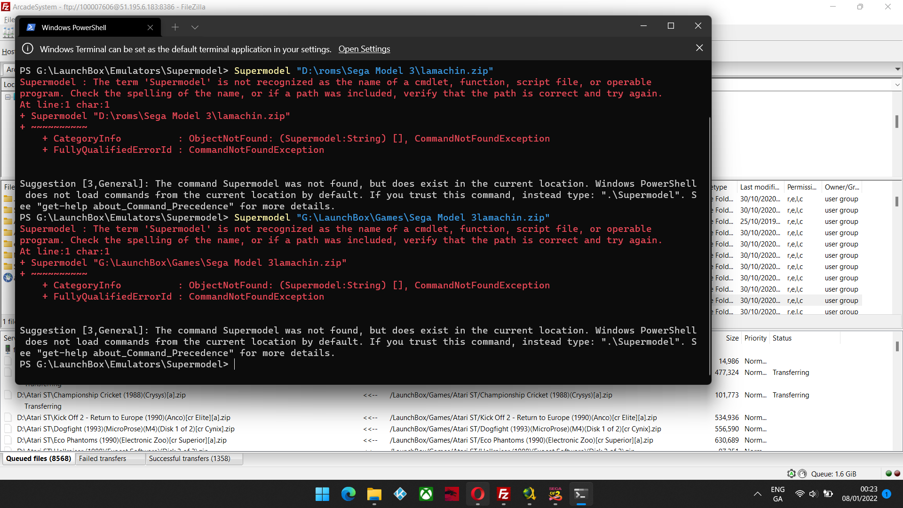Open Kodi from the taskbar

[x=400, y=494]
